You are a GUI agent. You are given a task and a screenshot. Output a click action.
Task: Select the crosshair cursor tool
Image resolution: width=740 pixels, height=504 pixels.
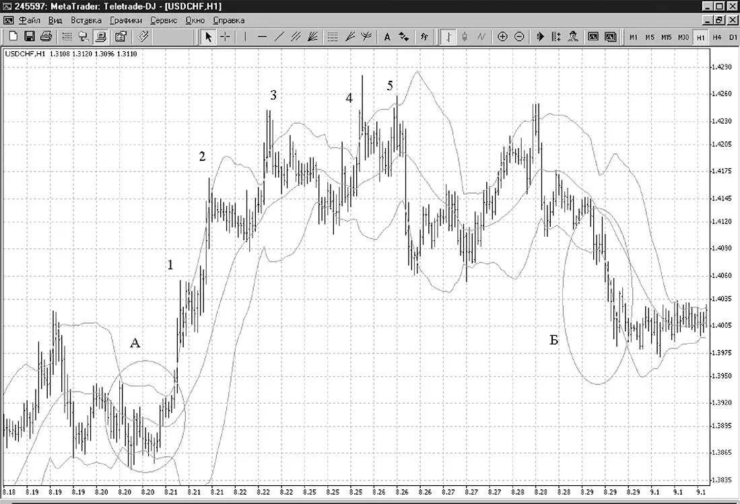226,37
